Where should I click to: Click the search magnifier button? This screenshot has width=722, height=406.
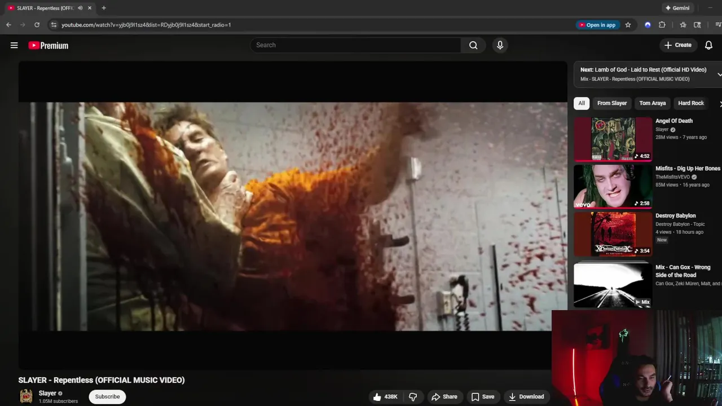click(x=473, y=45)
